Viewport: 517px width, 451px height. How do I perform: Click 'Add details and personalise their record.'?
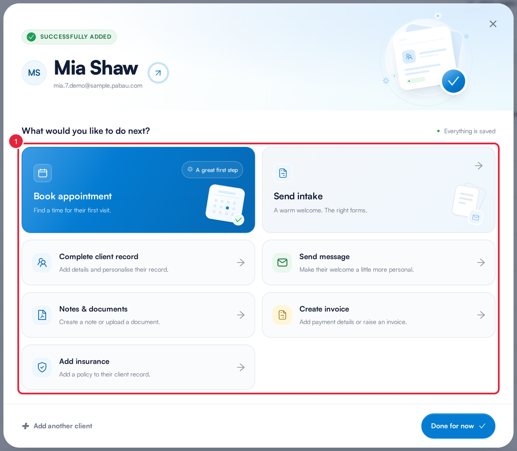(114, 270)
